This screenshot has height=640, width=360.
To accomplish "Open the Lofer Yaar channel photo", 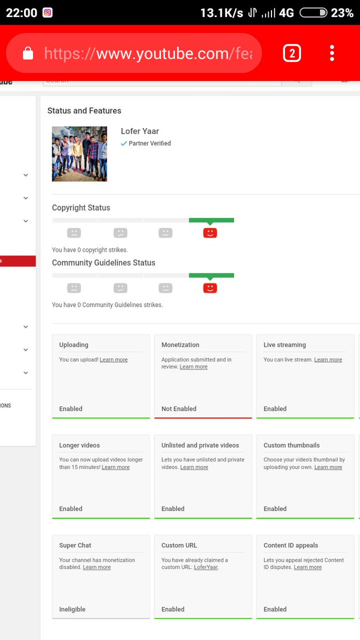I will tap(79, 154).
